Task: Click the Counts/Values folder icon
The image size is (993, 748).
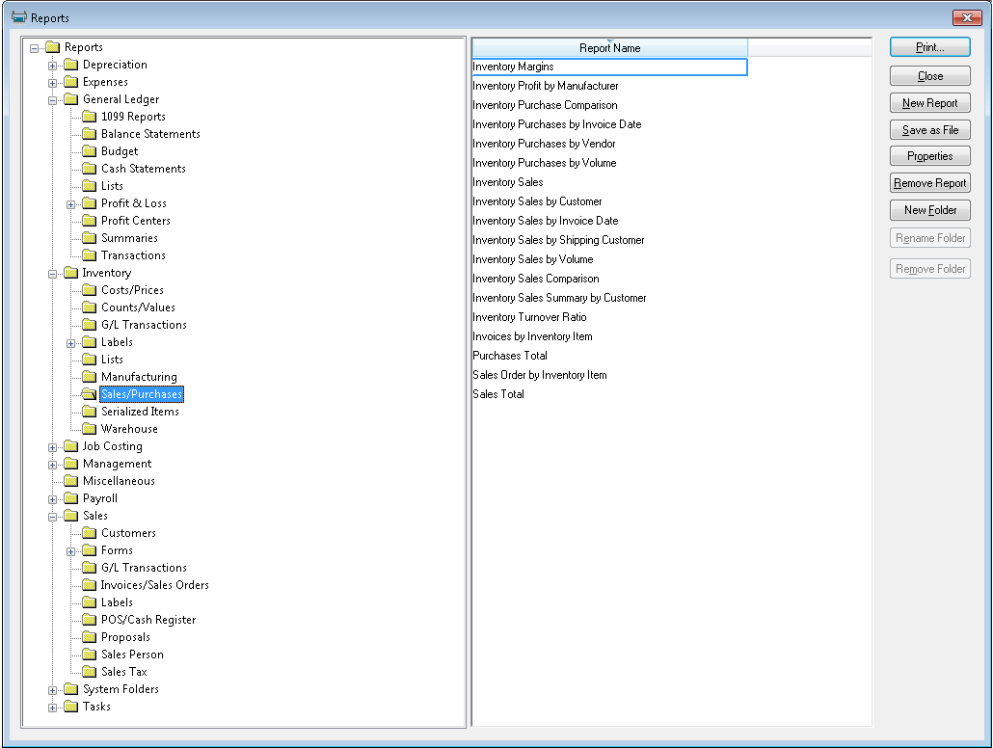Action: click(90, 307)
